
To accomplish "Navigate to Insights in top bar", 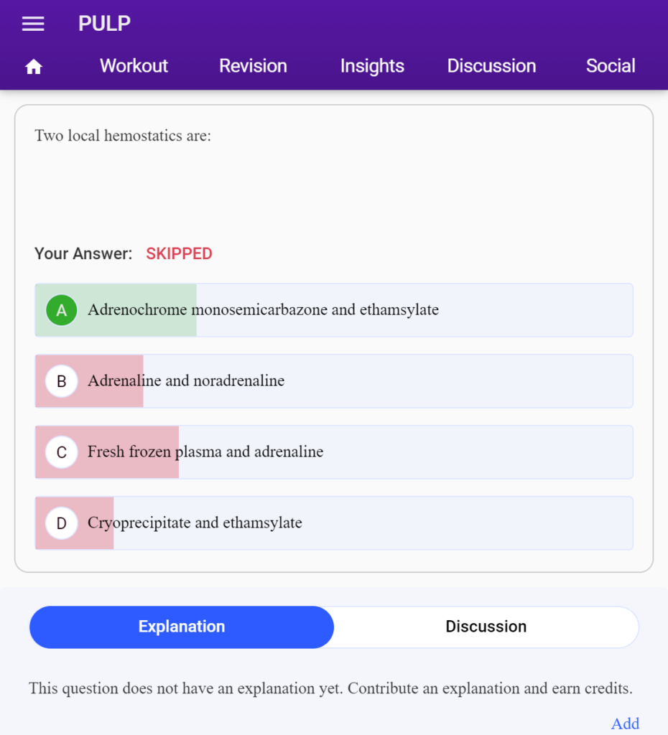I will [372, 66].
